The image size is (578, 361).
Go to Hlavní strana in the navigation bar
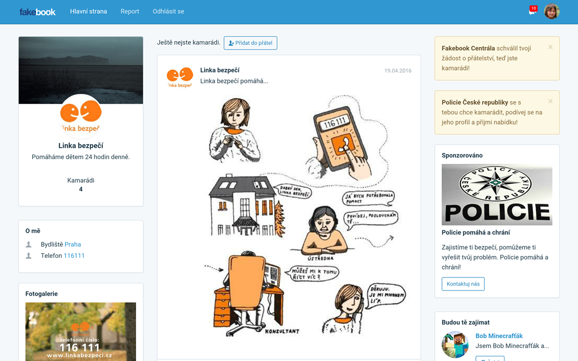click(89, 11)
